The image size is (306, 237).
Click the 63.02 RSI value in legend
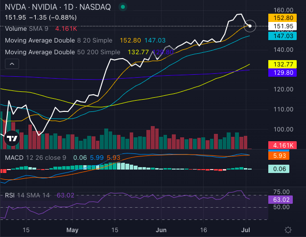pos(66,195)
